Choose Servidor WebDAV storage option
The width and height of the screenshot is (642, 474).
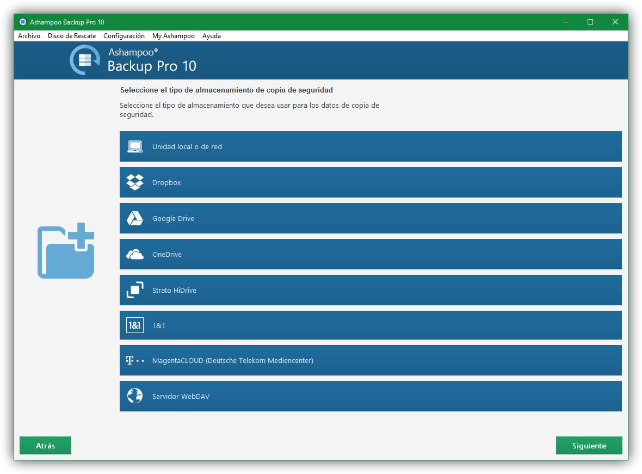tap(371, 396)
